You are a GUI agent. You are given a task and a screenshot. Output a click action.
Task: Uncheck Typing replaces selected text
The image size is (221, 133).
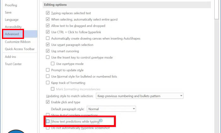(x=48, y=13)
